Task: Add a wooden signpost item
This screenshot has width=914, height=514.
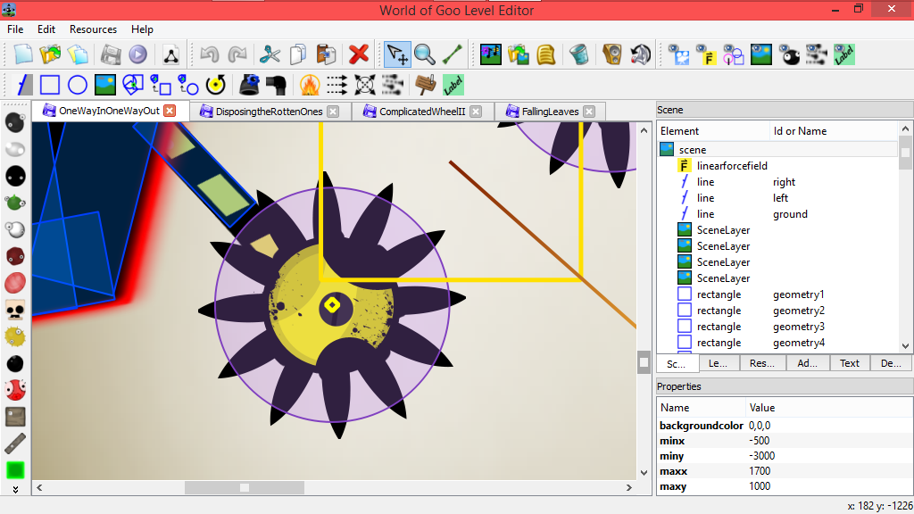Action: (426, 85)
